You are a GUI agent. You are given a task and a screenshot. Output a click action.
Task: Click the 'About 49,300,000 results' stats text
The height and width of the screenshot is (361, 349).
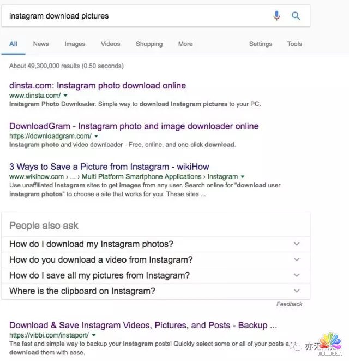pyautogui.click(x=67, y=66)
